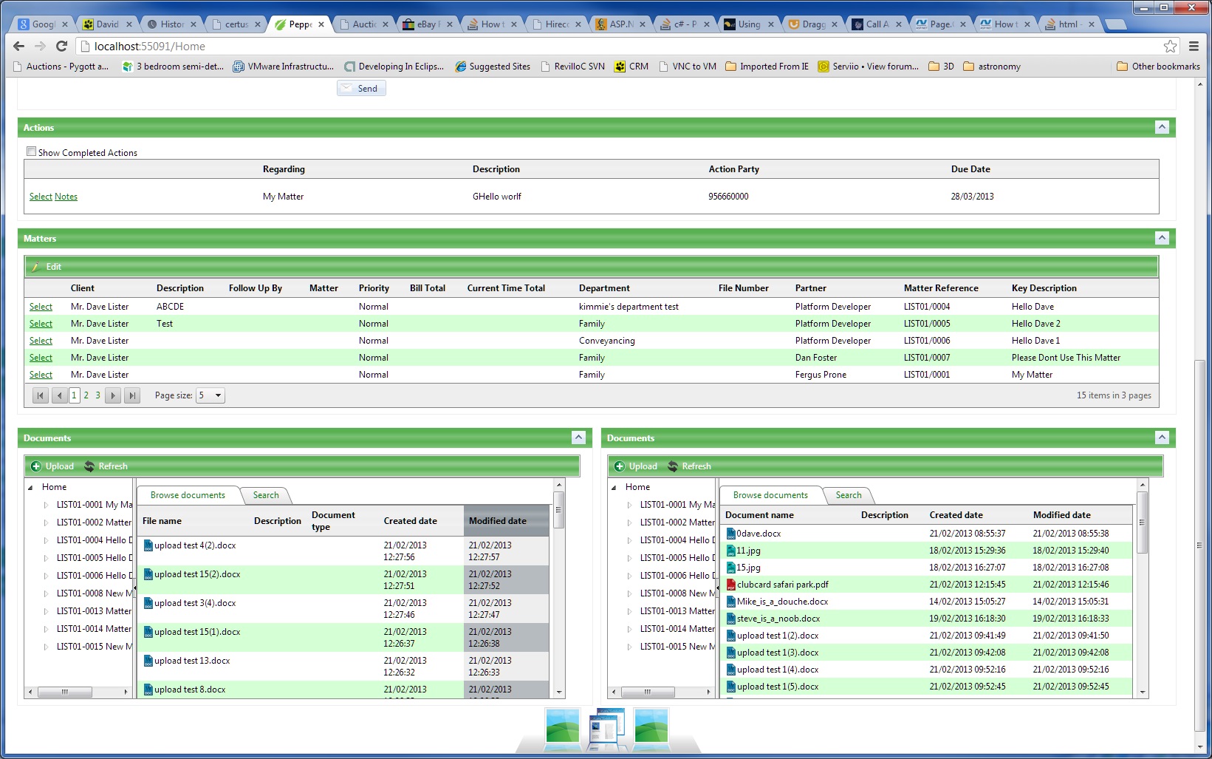Click the Mike_is_a_douche.docx file name
The image size is (1212, 759).
coord(782,602)
